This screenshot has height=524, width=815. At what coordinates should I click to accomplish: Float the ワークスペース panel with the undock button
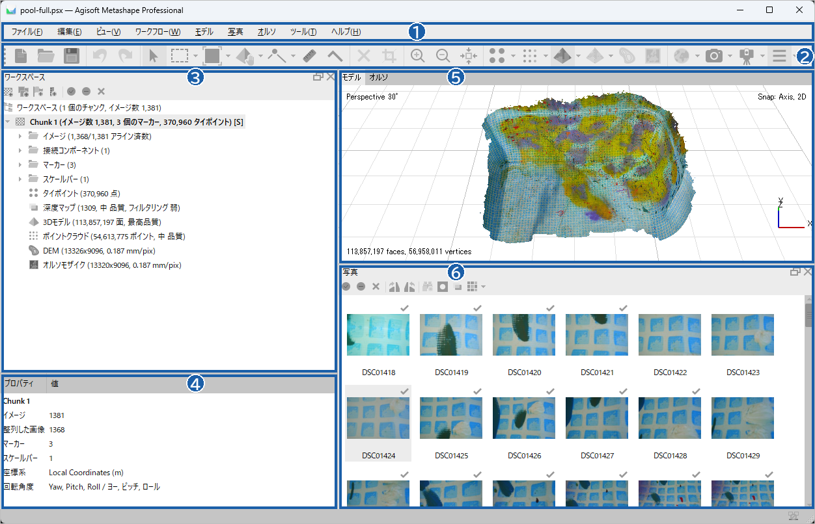click(x=318, y=77)
